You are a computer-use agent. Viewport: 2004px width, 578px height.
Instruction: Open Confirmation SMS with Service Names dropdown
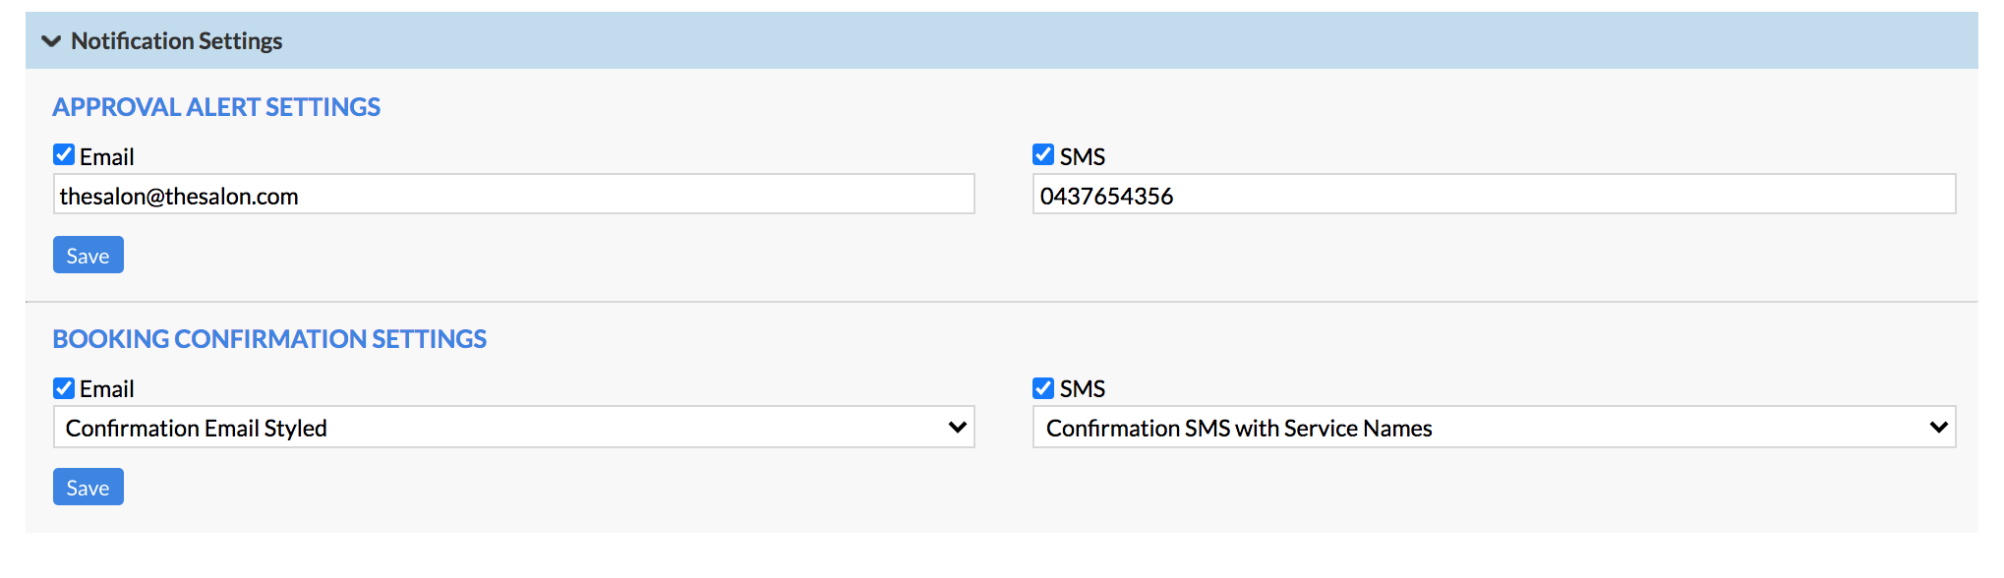point(1494,428)
